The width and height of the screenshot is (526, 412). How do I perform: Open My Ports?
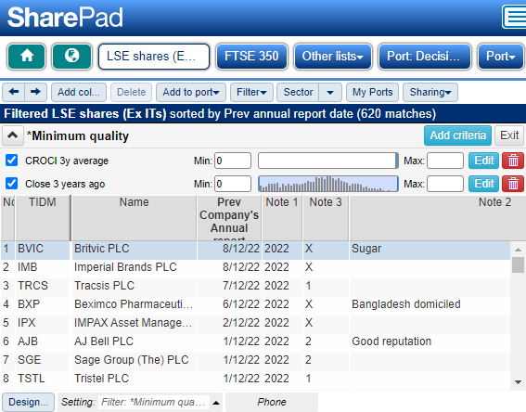pos(372,92)
